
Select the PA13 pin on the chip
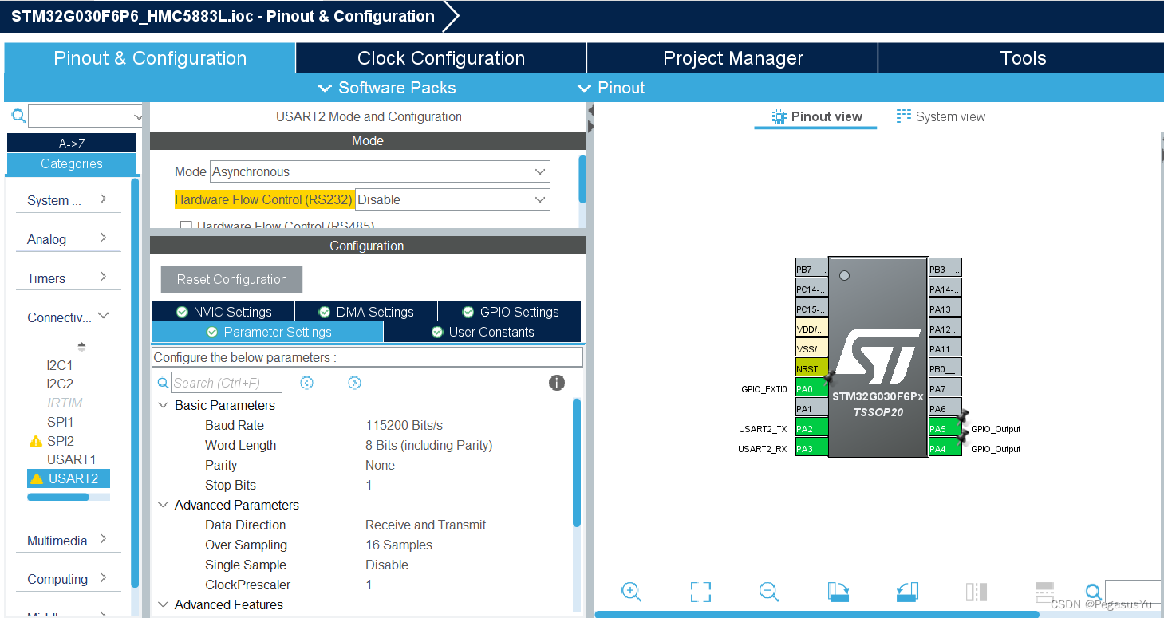click(945, 309)
